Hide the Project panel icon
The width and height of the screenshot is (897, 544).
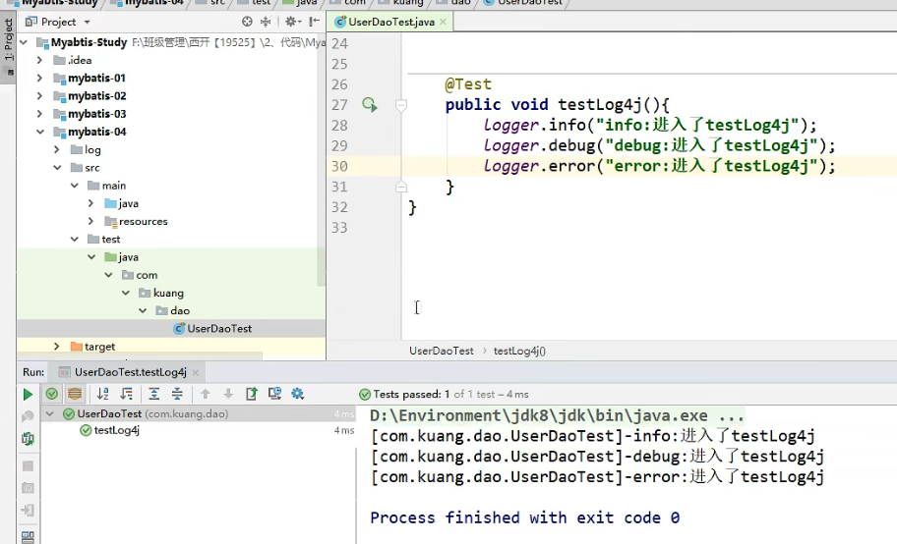pos(314,22)
